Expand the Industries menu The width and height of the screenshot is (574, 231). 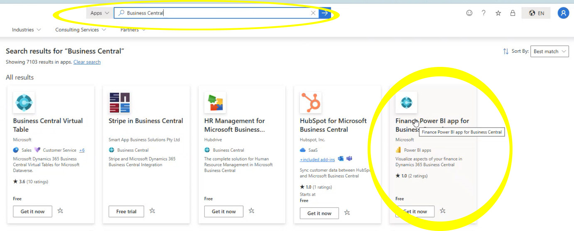(x=27, y=30)
